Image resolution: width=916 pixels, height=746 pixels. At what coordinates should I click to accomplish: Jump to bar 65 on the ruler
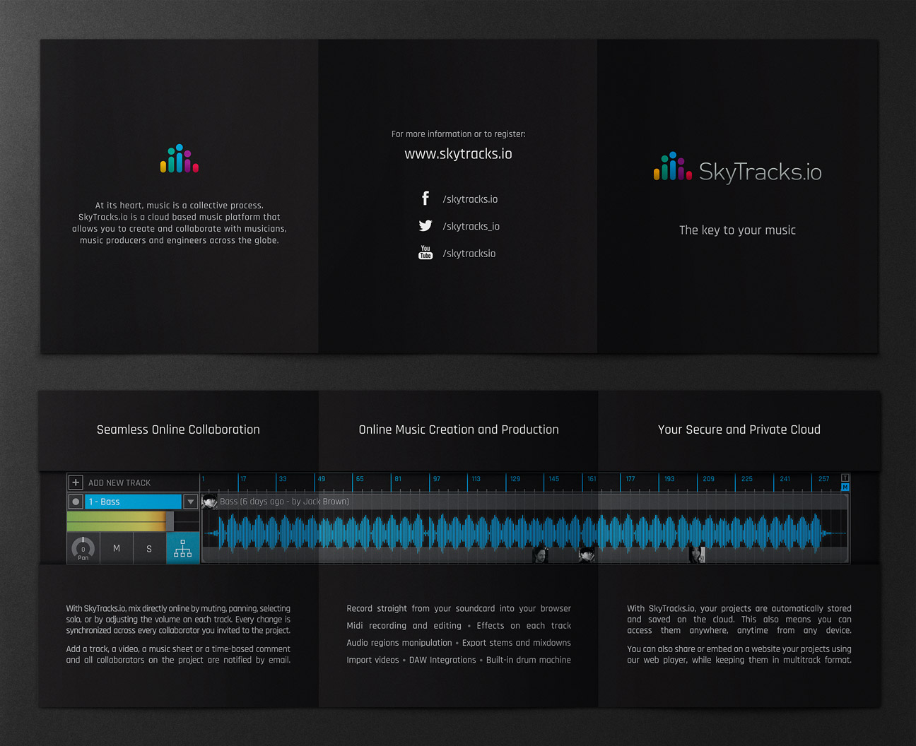tap(360, 479)
